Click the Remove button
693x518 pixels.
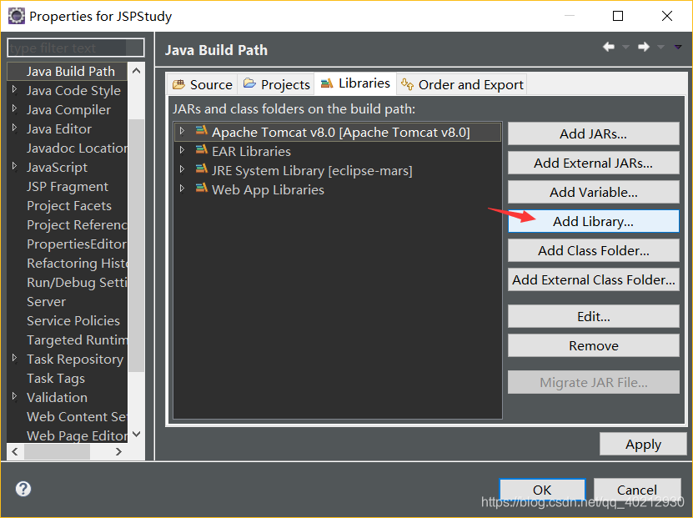point(593,345)
